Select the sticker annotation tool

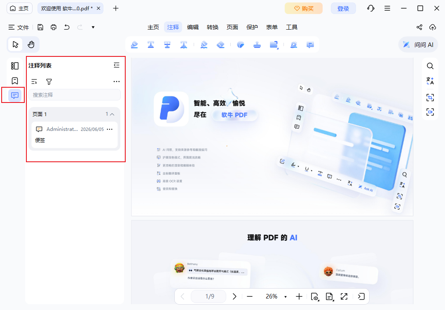241,44
